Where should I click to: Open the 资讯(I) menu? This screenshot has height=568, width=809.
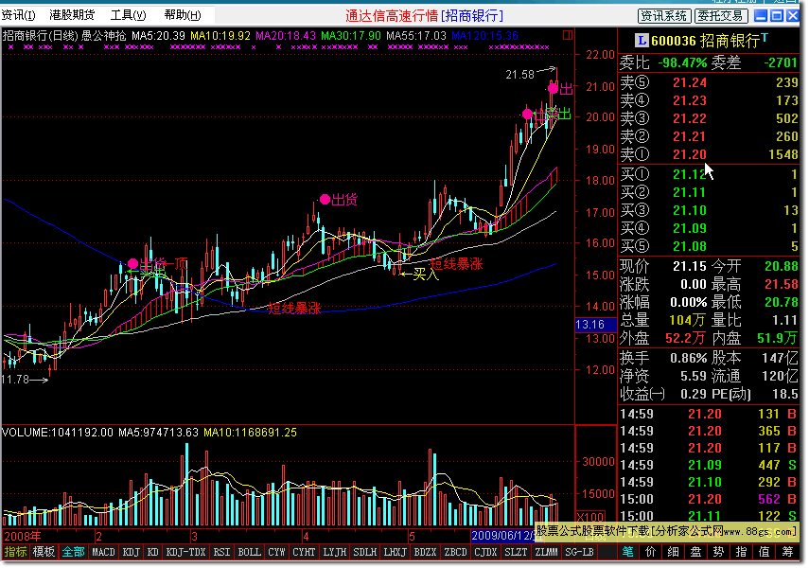click(x=18, y=15)
